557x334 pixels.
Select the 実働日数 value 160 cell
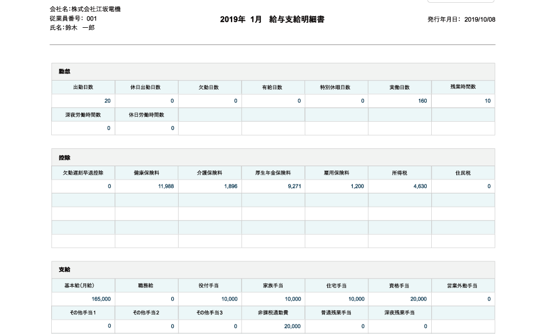(x=400, y=101)
